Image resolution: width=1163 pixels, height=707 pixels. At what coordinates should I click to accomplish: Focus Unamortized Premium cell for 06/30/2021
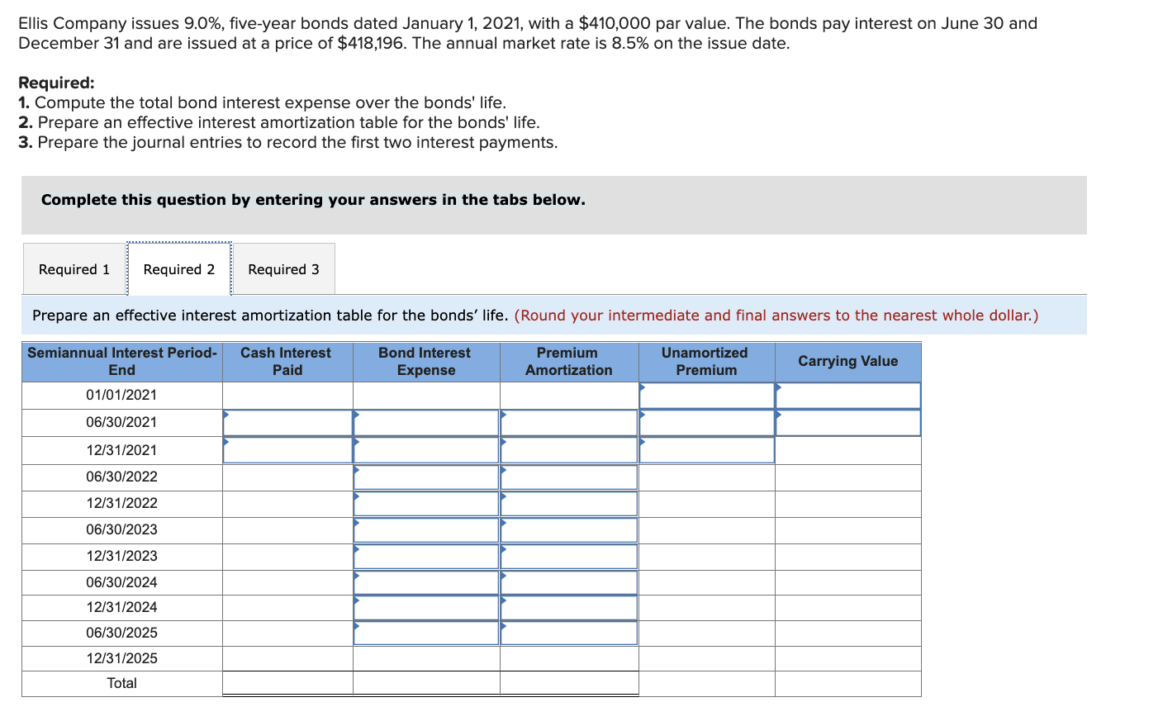coord(707,423)
